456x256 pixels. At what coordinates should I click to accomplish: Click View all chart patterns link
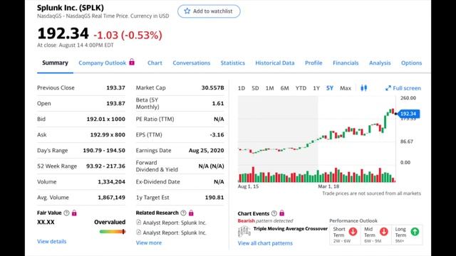[x=265, y=243]
